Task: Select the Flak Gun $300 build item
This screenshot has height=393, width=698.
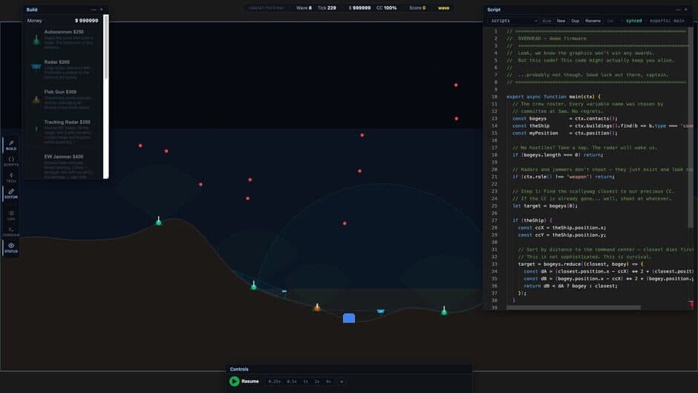Action: pos(64,100)
